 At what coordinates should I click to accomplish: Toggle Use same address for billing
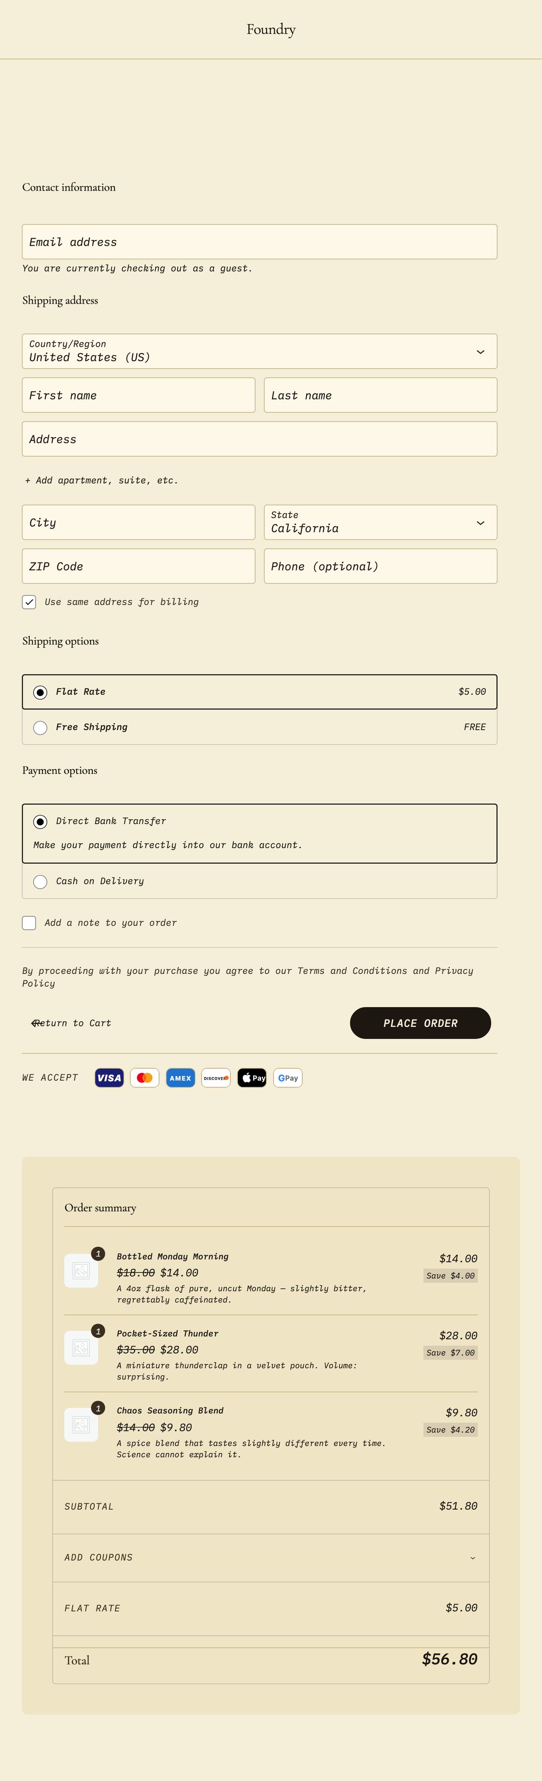click(x=29, y=602)
